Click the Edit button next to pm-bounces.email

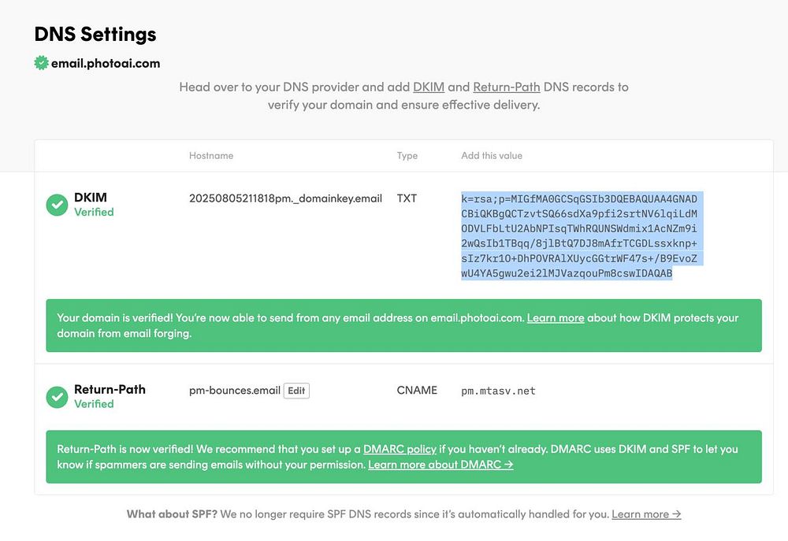(x=296, y=391)
